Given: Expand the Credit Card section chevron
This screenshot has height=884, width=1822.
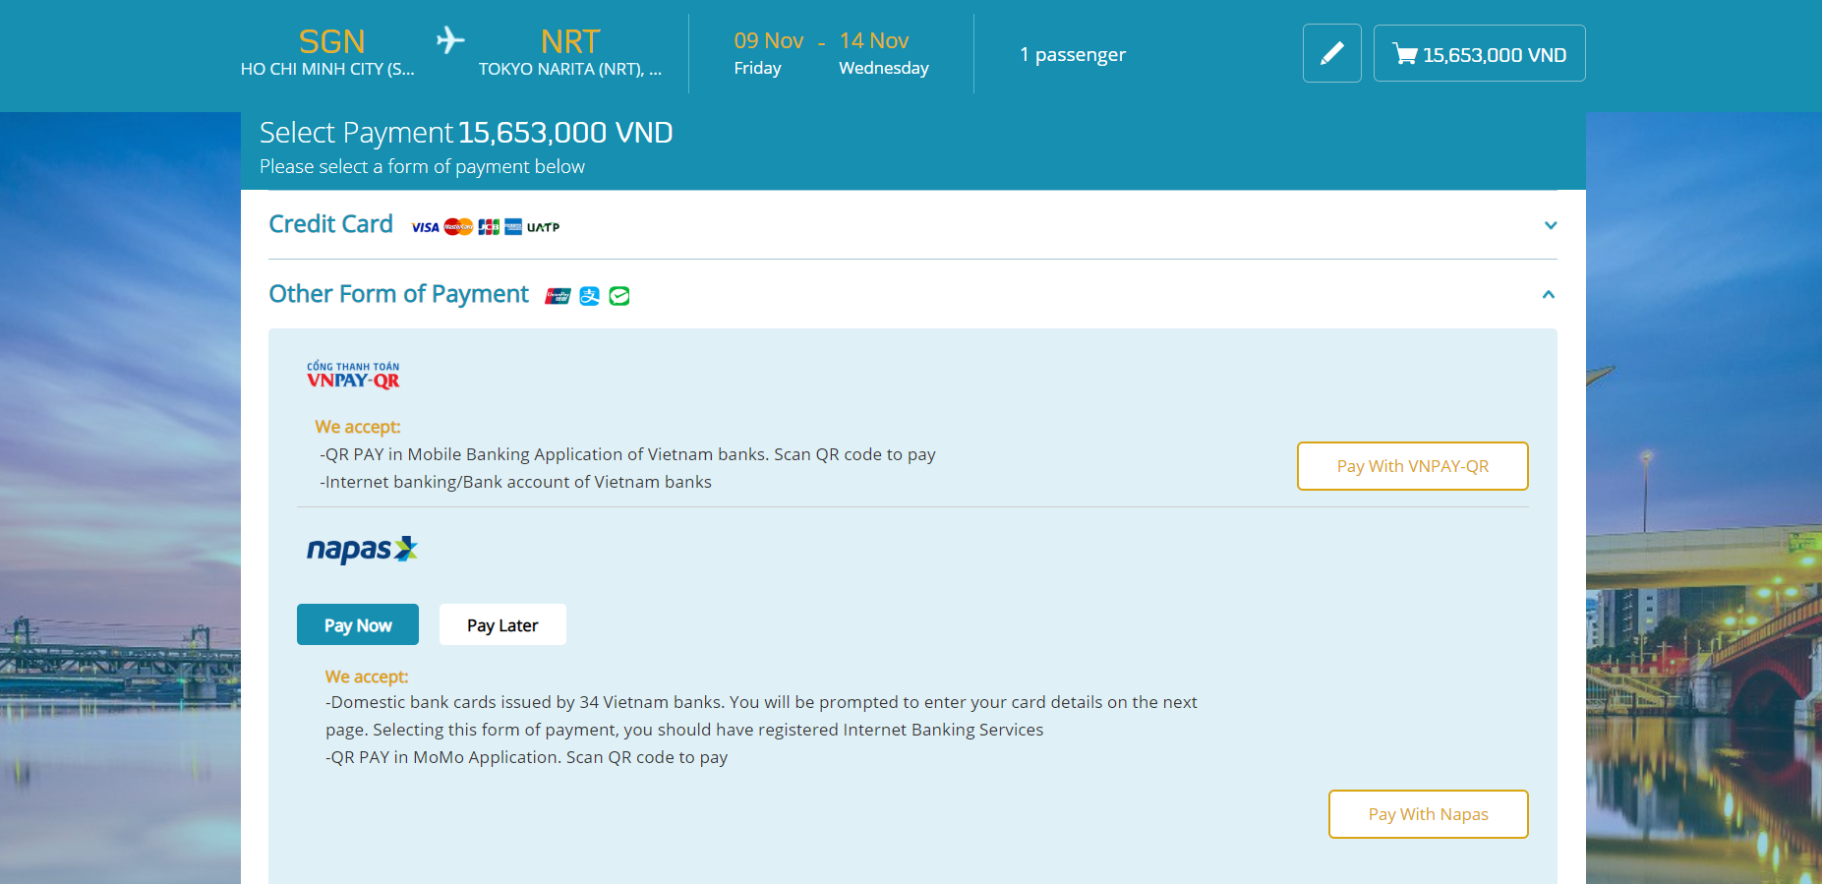Looking at the screenshot, I should click(1551, 225).
